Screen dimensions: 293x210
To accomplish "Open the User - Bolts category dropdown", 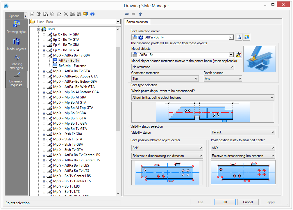I will click(118, 22).
